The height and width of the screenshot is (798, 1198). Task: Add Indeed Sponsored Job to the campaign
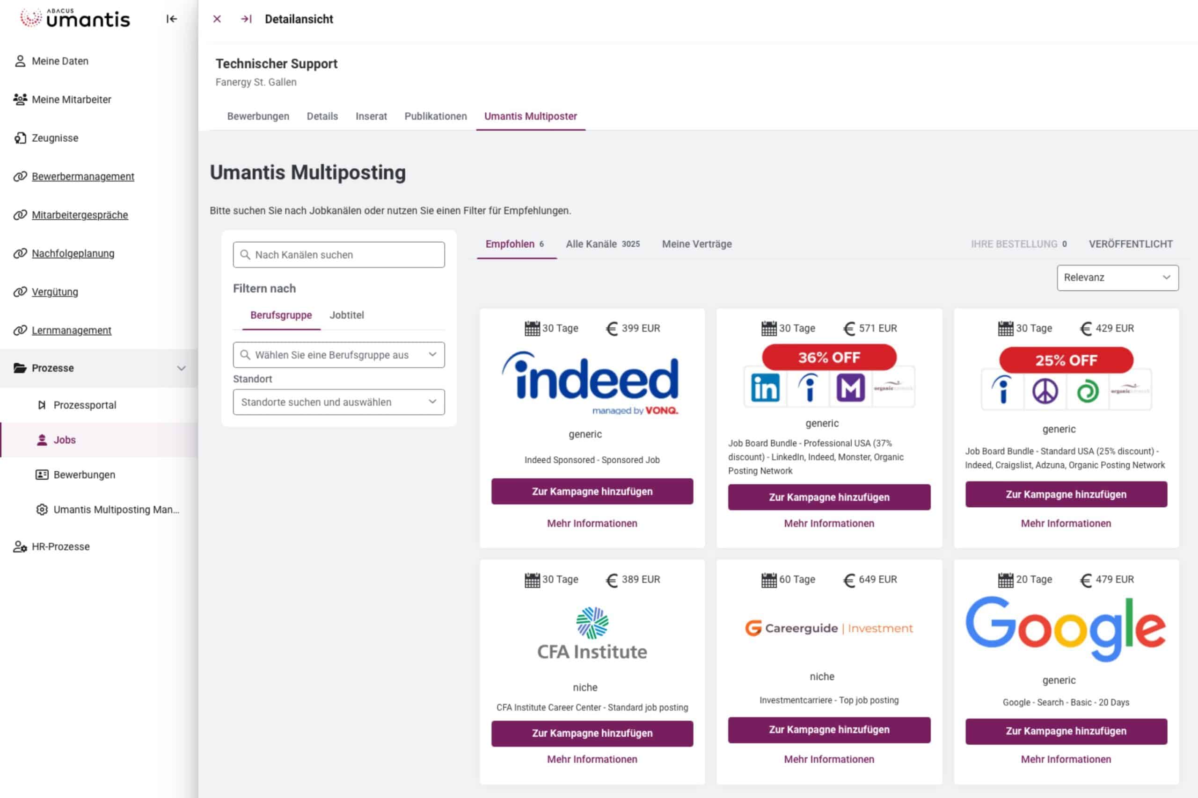pyautogui.click(x=592, y=491)
